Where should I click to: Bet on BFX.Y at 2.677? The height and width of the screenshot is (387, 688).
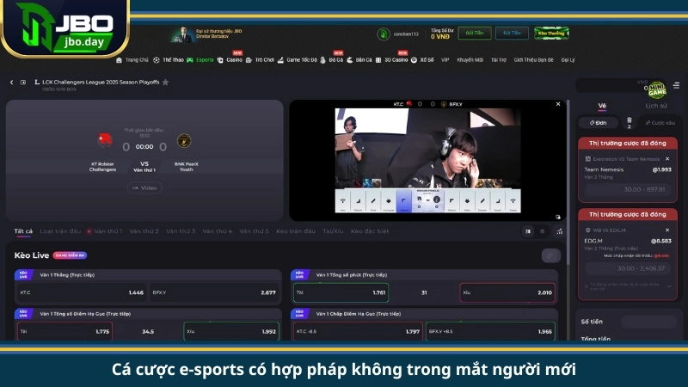coord(214,292)
